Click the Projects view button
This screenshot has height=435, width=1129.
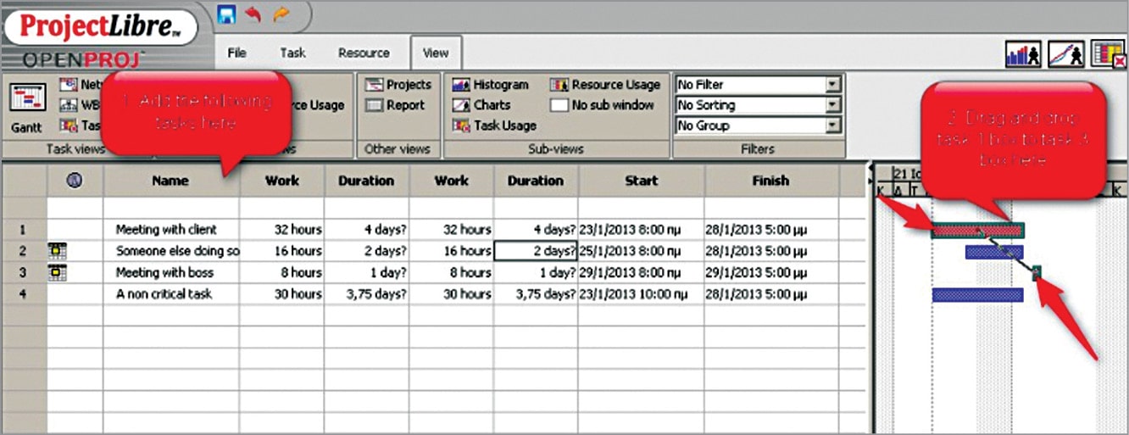(x=398, y=85)
